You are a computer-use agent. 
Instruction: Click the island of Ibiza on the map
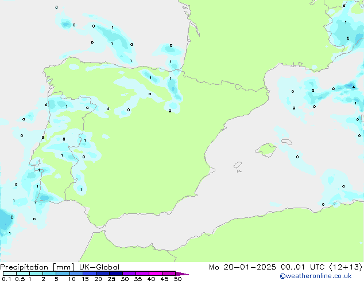coord(238,165)
